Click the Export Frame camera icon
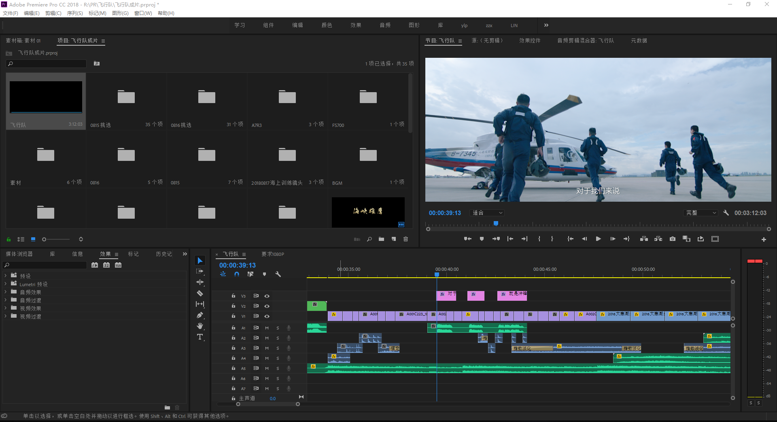Image resolution: width=777 pixels, height=422 pixels. (x=673, y=239)
